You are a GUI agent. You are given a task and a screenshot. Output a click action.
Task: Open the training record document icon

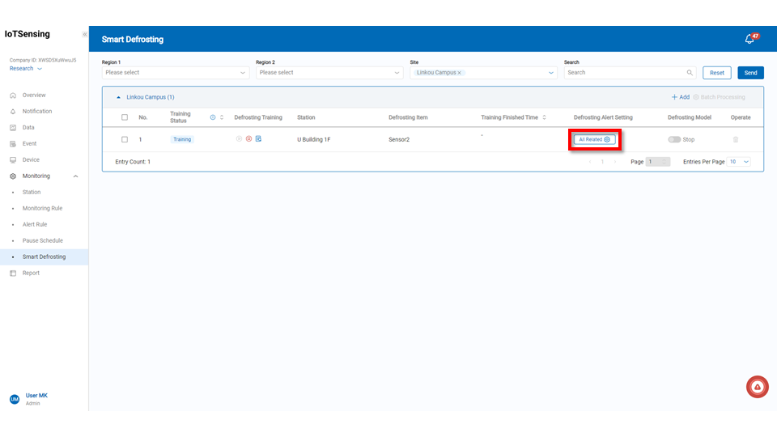click(258, 139)
